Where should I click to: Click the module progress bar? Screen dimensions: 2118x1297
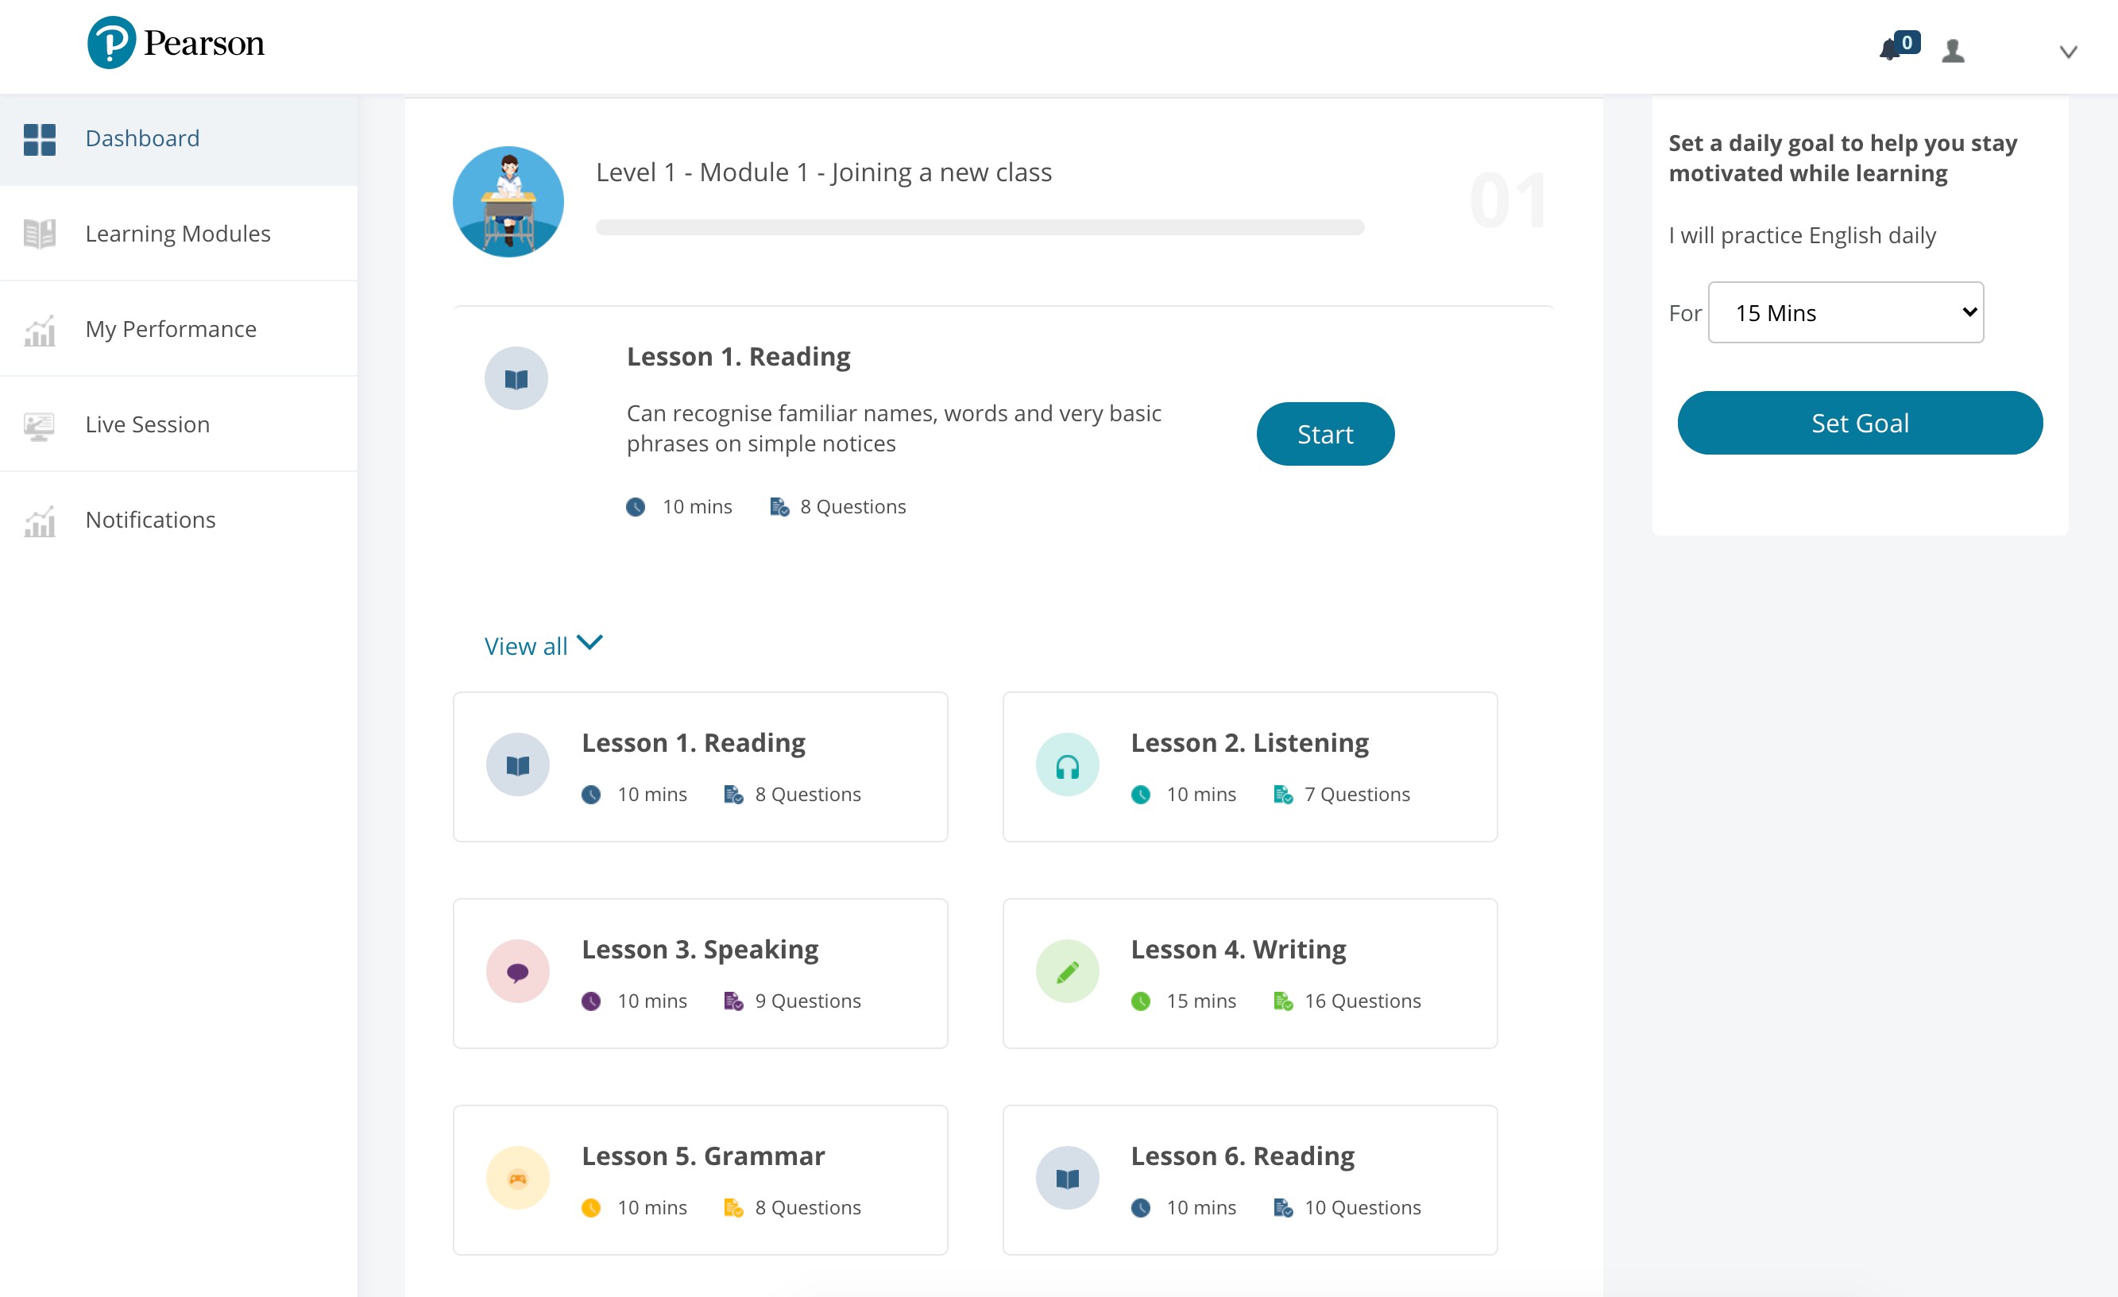pyautogui.click(x=979, y=227)
